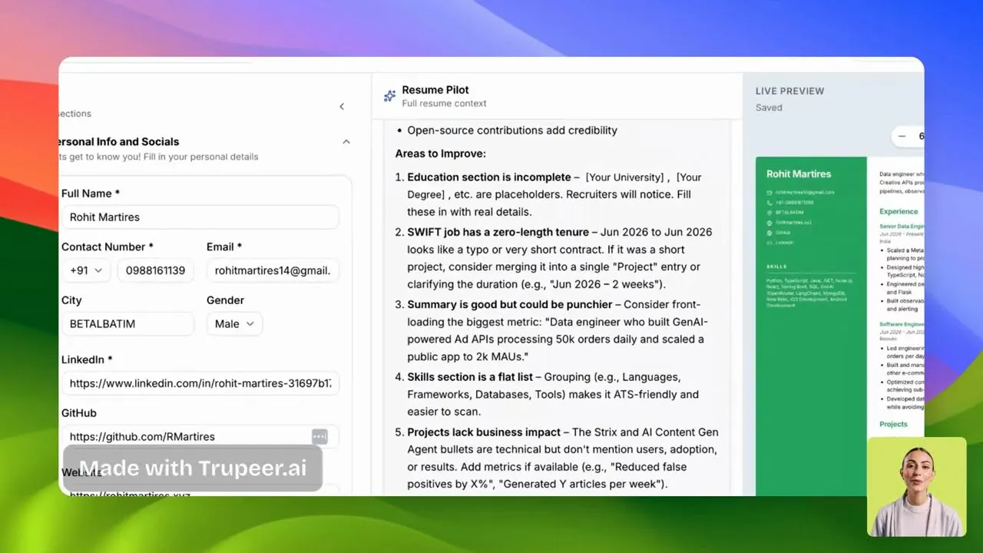This screenshot has height=553, width=983.
Task: Edit the City field containing BETALBATIM
Action: click(x=127, y=323)
